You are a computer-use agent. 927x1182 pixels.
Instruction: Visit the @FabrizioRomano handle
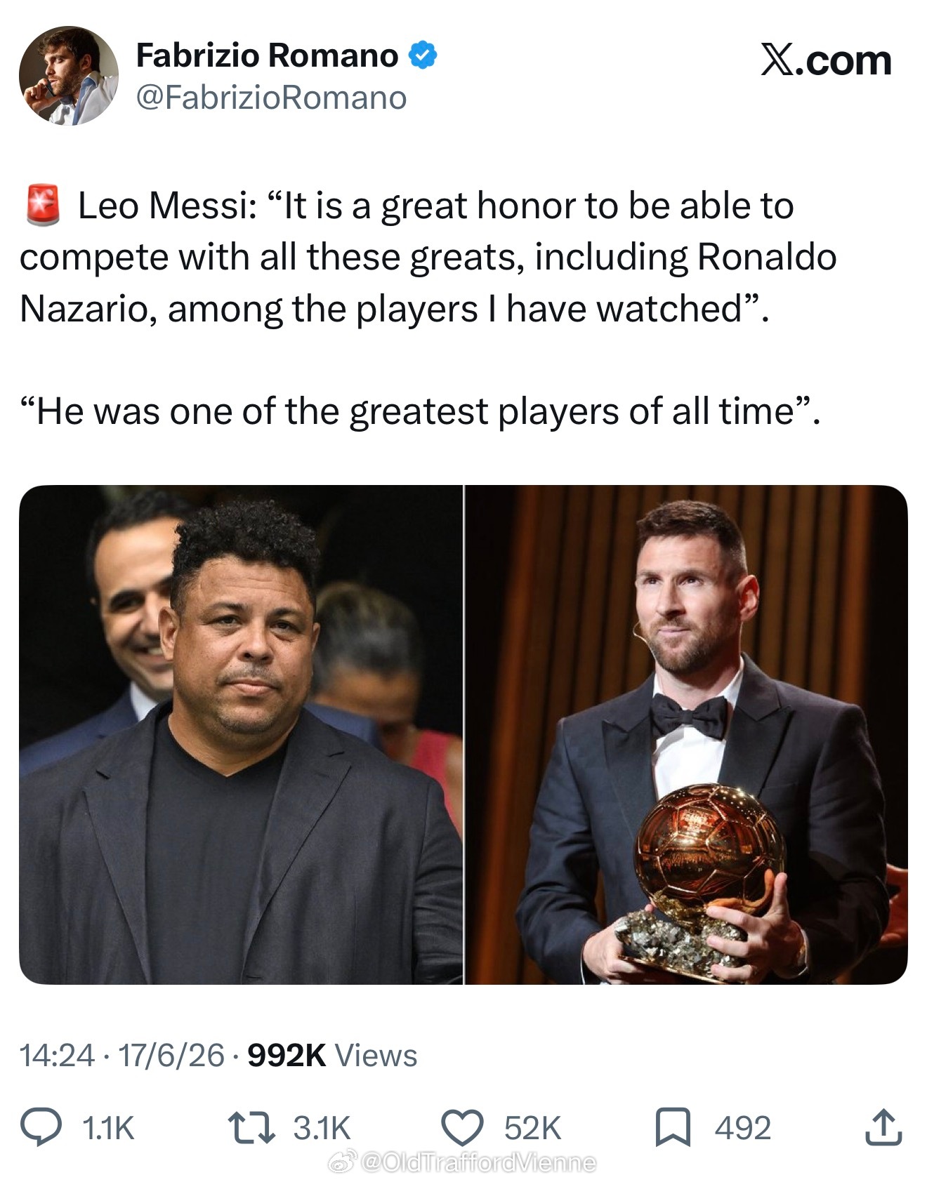click(270, 98)
